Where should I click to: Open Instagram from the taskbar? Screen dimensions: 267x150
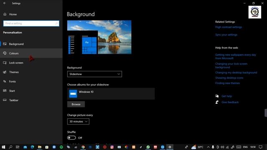coord(112,147)
